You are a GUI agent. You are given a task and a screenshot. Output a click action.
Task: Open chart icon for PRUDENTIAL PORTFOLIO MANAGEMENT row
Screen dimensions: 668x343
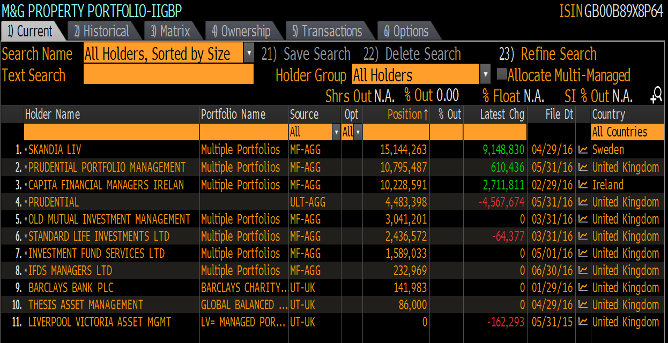583,167
